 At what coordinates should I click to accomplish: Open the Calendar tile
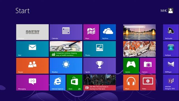coord(66,32)
